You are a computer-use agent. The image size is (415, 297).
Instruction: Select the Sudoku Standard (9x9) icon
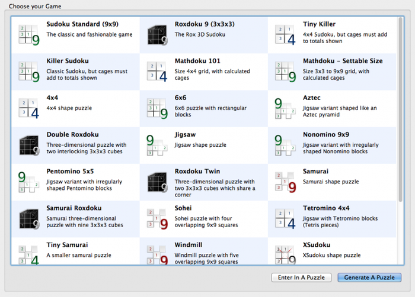[x=28, y=35]
